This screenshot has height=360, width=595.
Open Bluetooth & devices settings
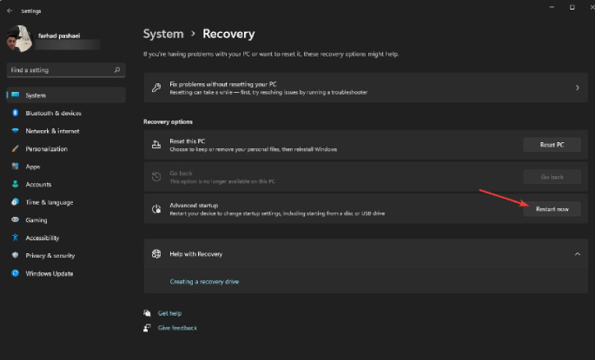53,113
